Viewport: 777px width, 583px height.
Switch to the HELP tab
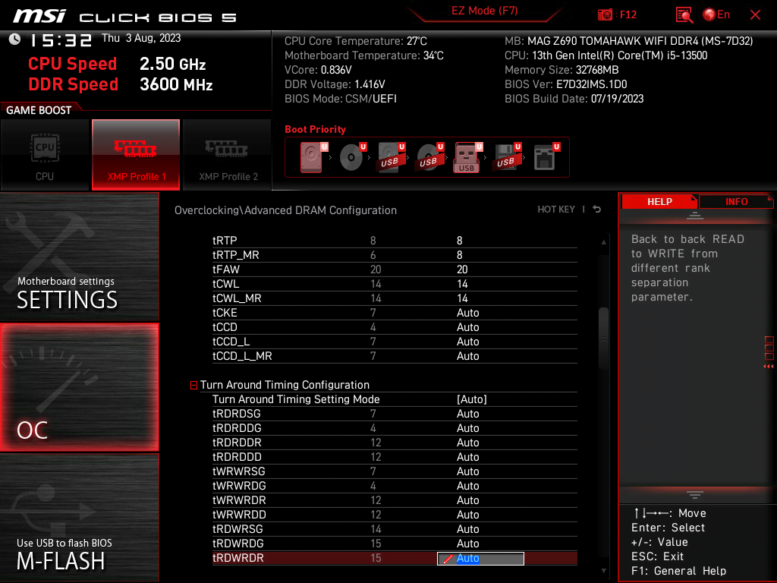(x=659, y=201)
